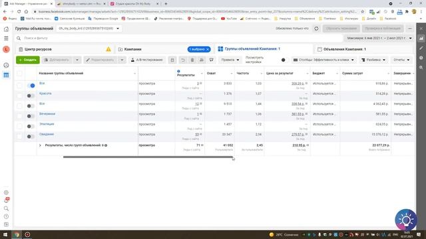Image resolution: width=426 pixels, height=239 pixels.
Task: Click the tag label icon in toolbar
Action: [211, 60]
